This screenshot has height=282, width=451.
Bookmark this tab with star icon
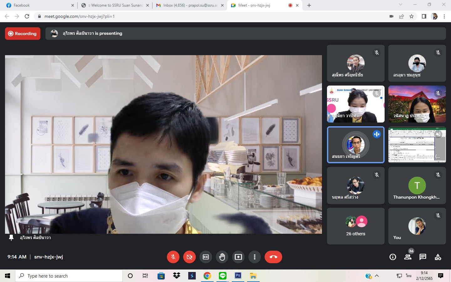[x=412, y=16]
